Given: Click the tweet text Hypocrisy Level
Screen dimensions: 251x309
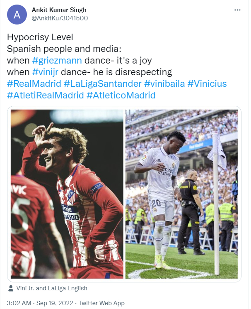Looking at the screenshot, I should pyautogui.click(x=40, y=37).
